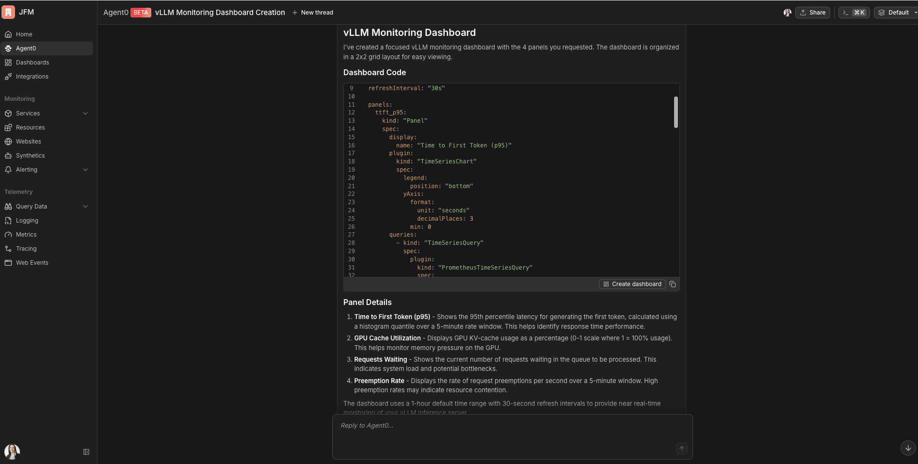Click the Query Data binoculars icon
Viewport: 918px width, 464px height.
[x=8, y=207]
